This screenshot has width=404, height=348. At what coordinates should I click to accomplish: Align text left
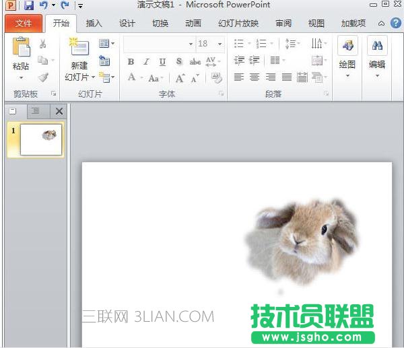point(239,77)
